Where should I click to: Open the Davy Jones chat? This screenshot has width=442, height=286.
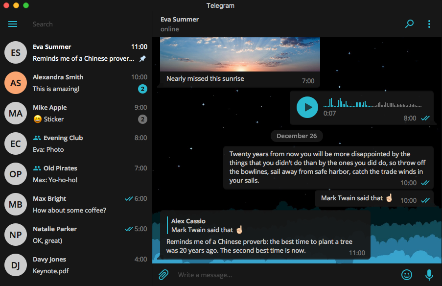click(x=76, y=265)
